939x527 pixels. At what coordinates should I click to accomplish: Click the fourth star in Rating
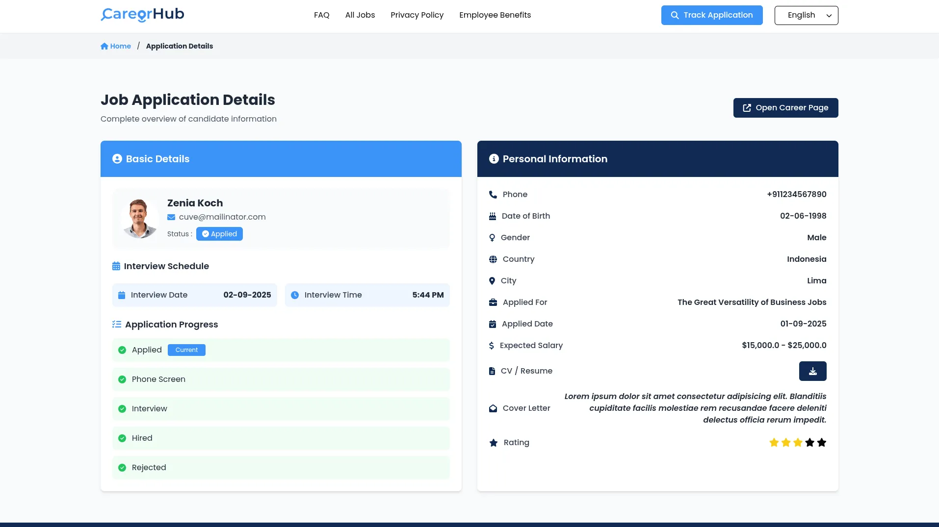click(x=809, y=443)
